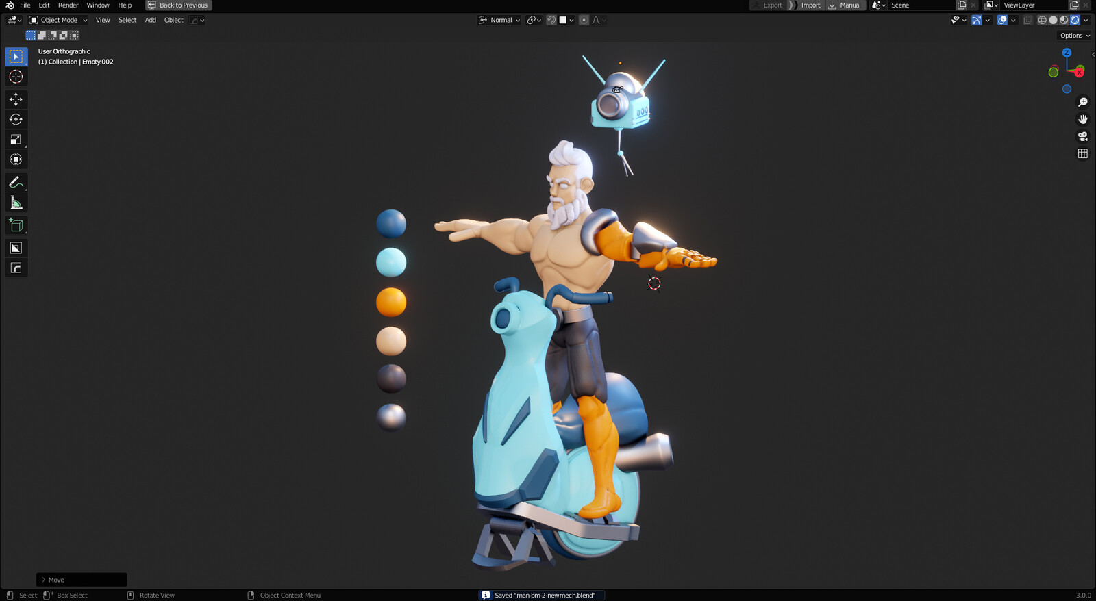Select the Select Box tool
1096x601 pixels.
[16, 56]
